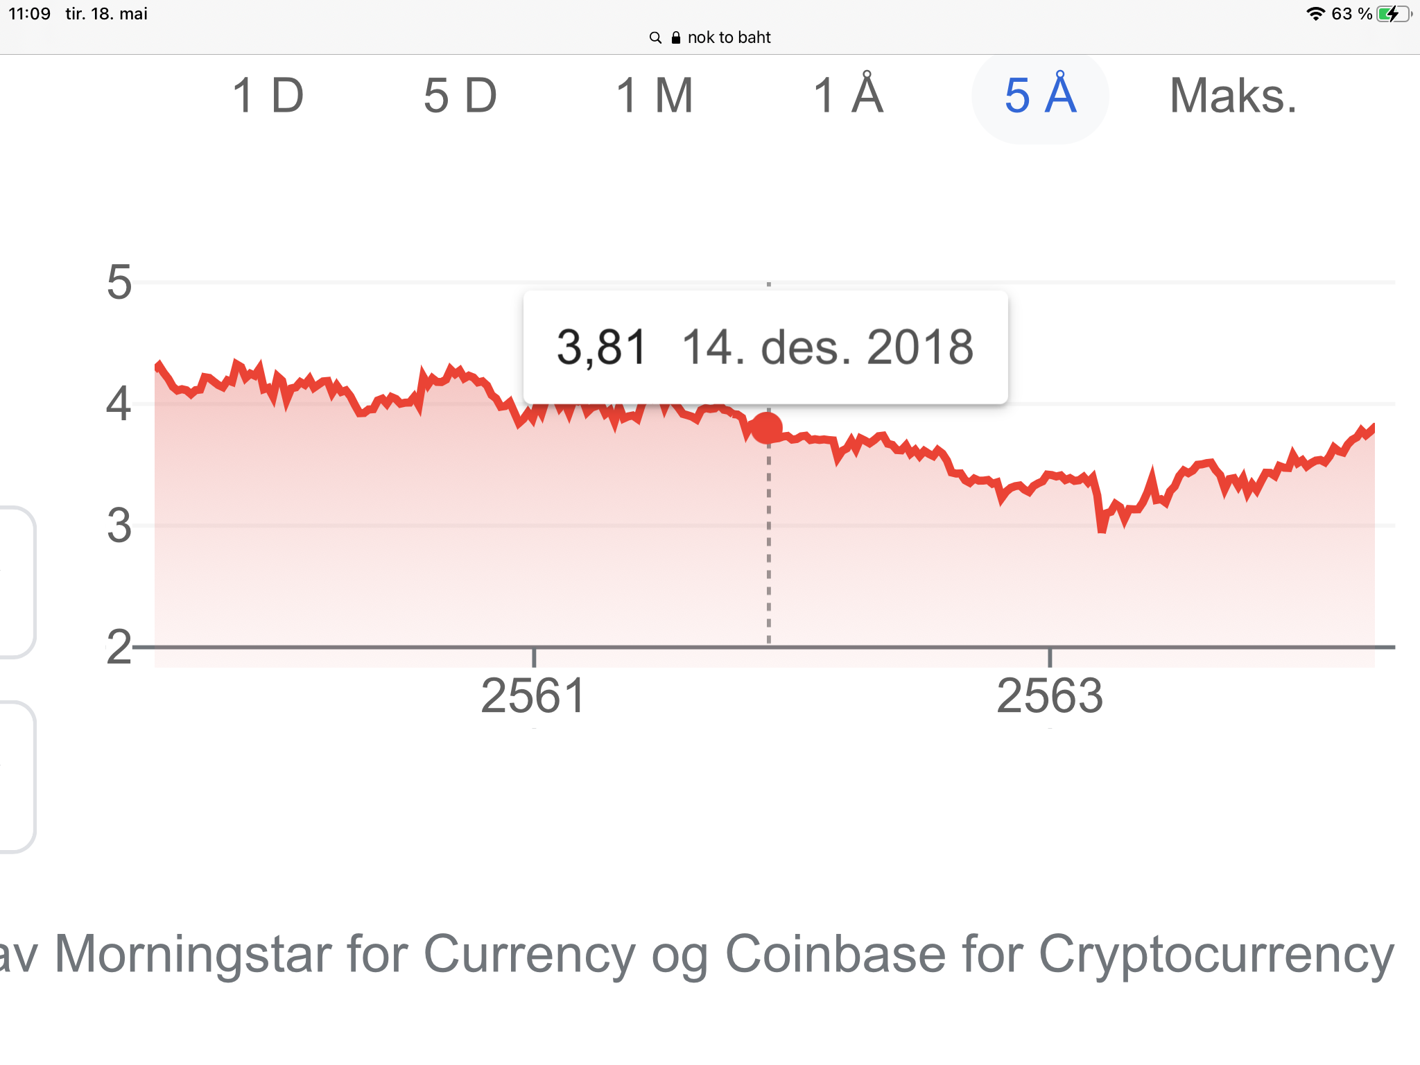The image size is (1420, 1065).
Task: Tap the Wi-Fi status icon
Action: (1315, 14)
